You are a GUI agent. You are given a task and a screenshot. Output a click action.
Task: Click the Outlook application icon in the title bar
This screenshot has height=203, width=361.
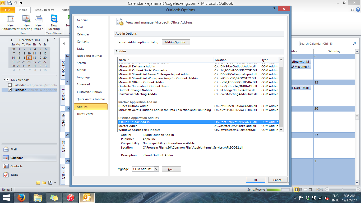(x=3, y=3)
